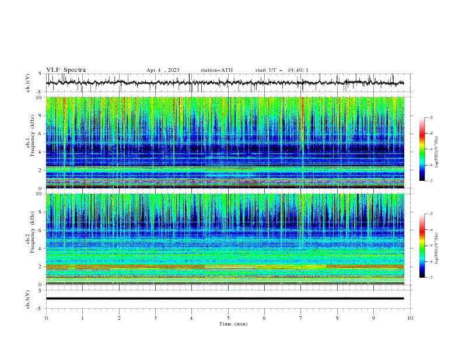
Task: Click the "-7" tick on ch.2 colorbar
Action: [430, 278]
